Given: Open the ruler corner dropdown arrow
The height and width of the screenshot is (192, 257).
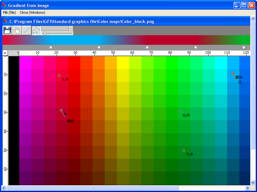Looking at the screenshot, I should (5, 53).
